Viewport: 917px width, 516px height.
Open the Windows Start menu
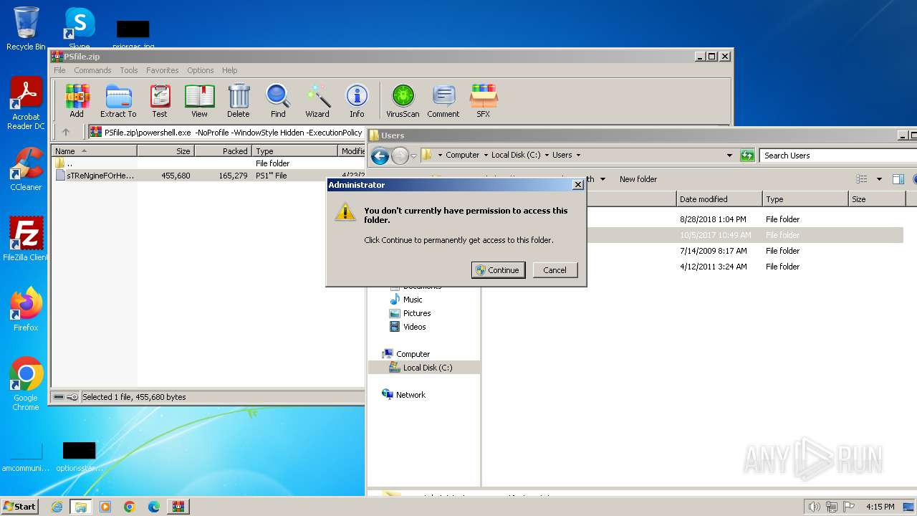tap(20, 506)
